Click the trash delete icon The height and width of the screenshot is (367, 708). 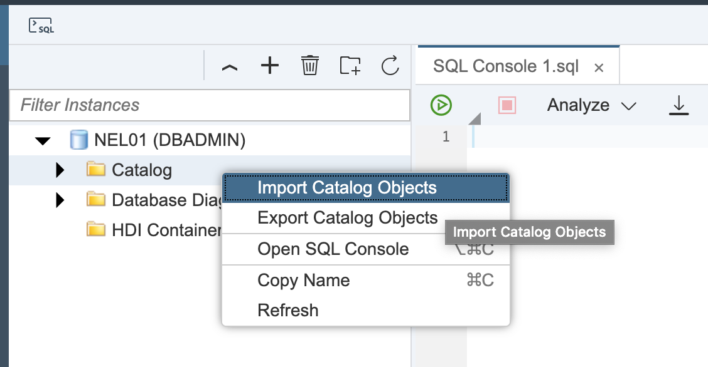(x=310, y=65)
